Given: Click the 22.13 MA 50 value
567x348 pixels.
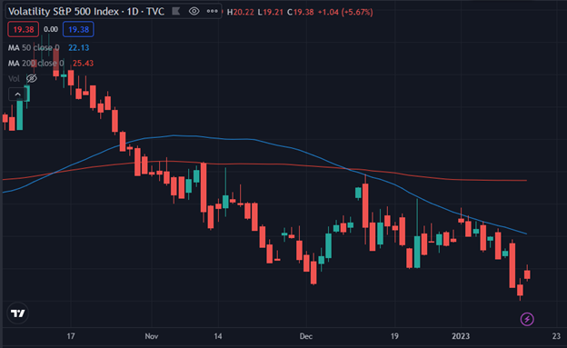Looking at the screenshot, I should [x=78, y=48].
